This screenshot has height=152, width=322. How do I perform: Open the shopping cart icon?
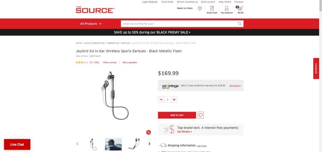click(x=240, y=9)
